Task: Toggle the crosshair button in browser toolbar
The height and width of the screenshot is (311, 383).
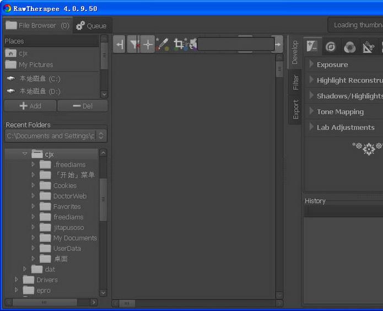Action: 148,44
